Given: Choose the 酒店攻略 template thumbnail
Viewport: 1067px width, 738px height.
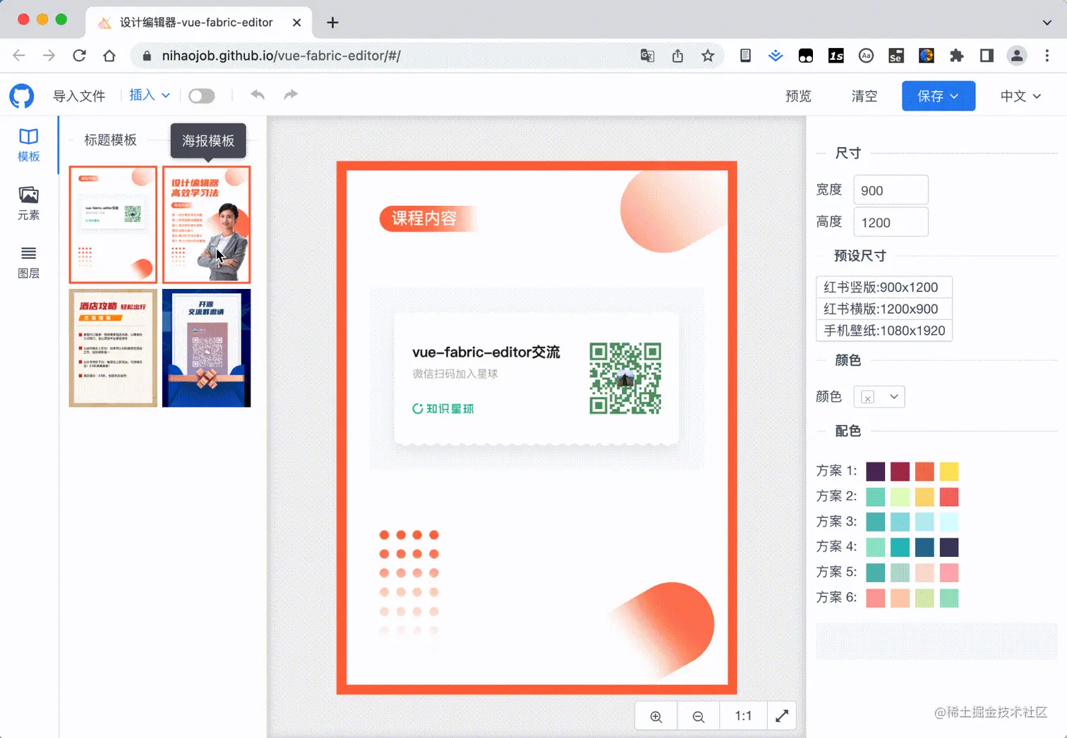Looking at the screenshot, I should (x=113, y=348).
